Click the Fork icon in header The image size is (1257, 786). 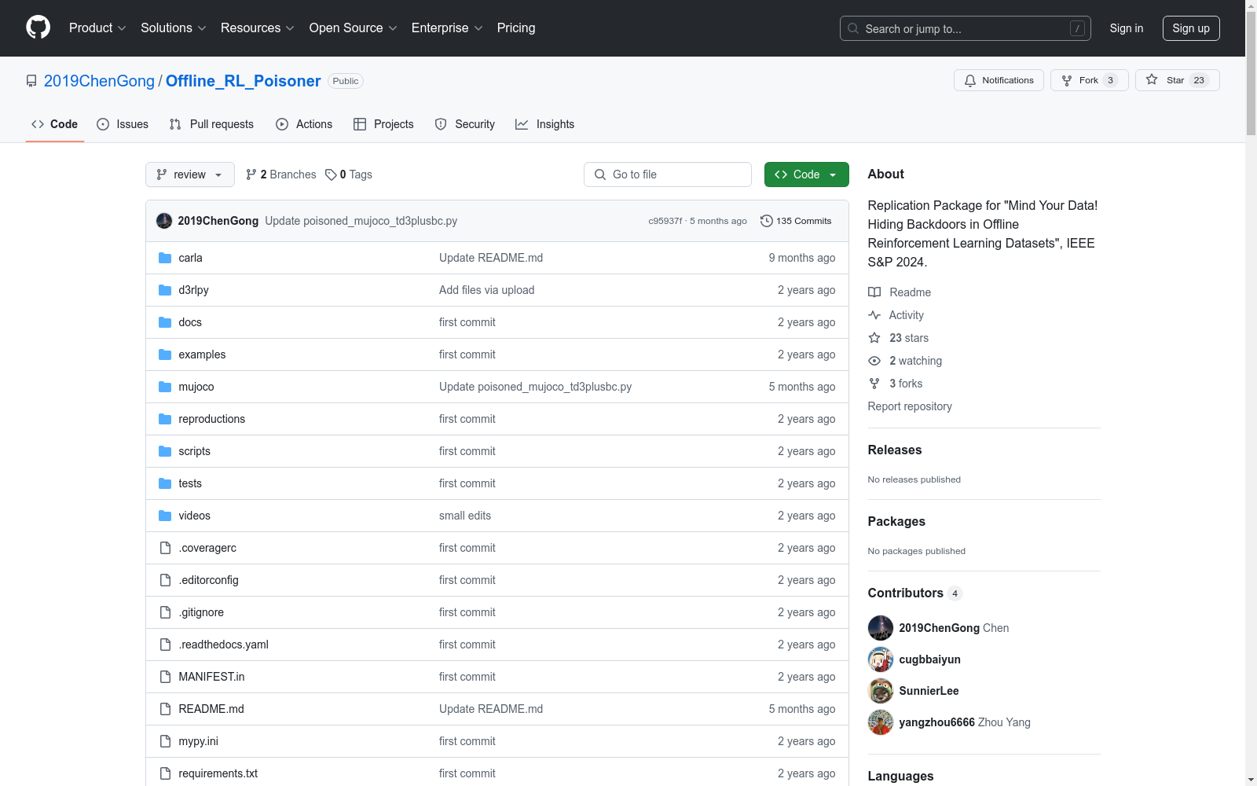pos(1067,80)
